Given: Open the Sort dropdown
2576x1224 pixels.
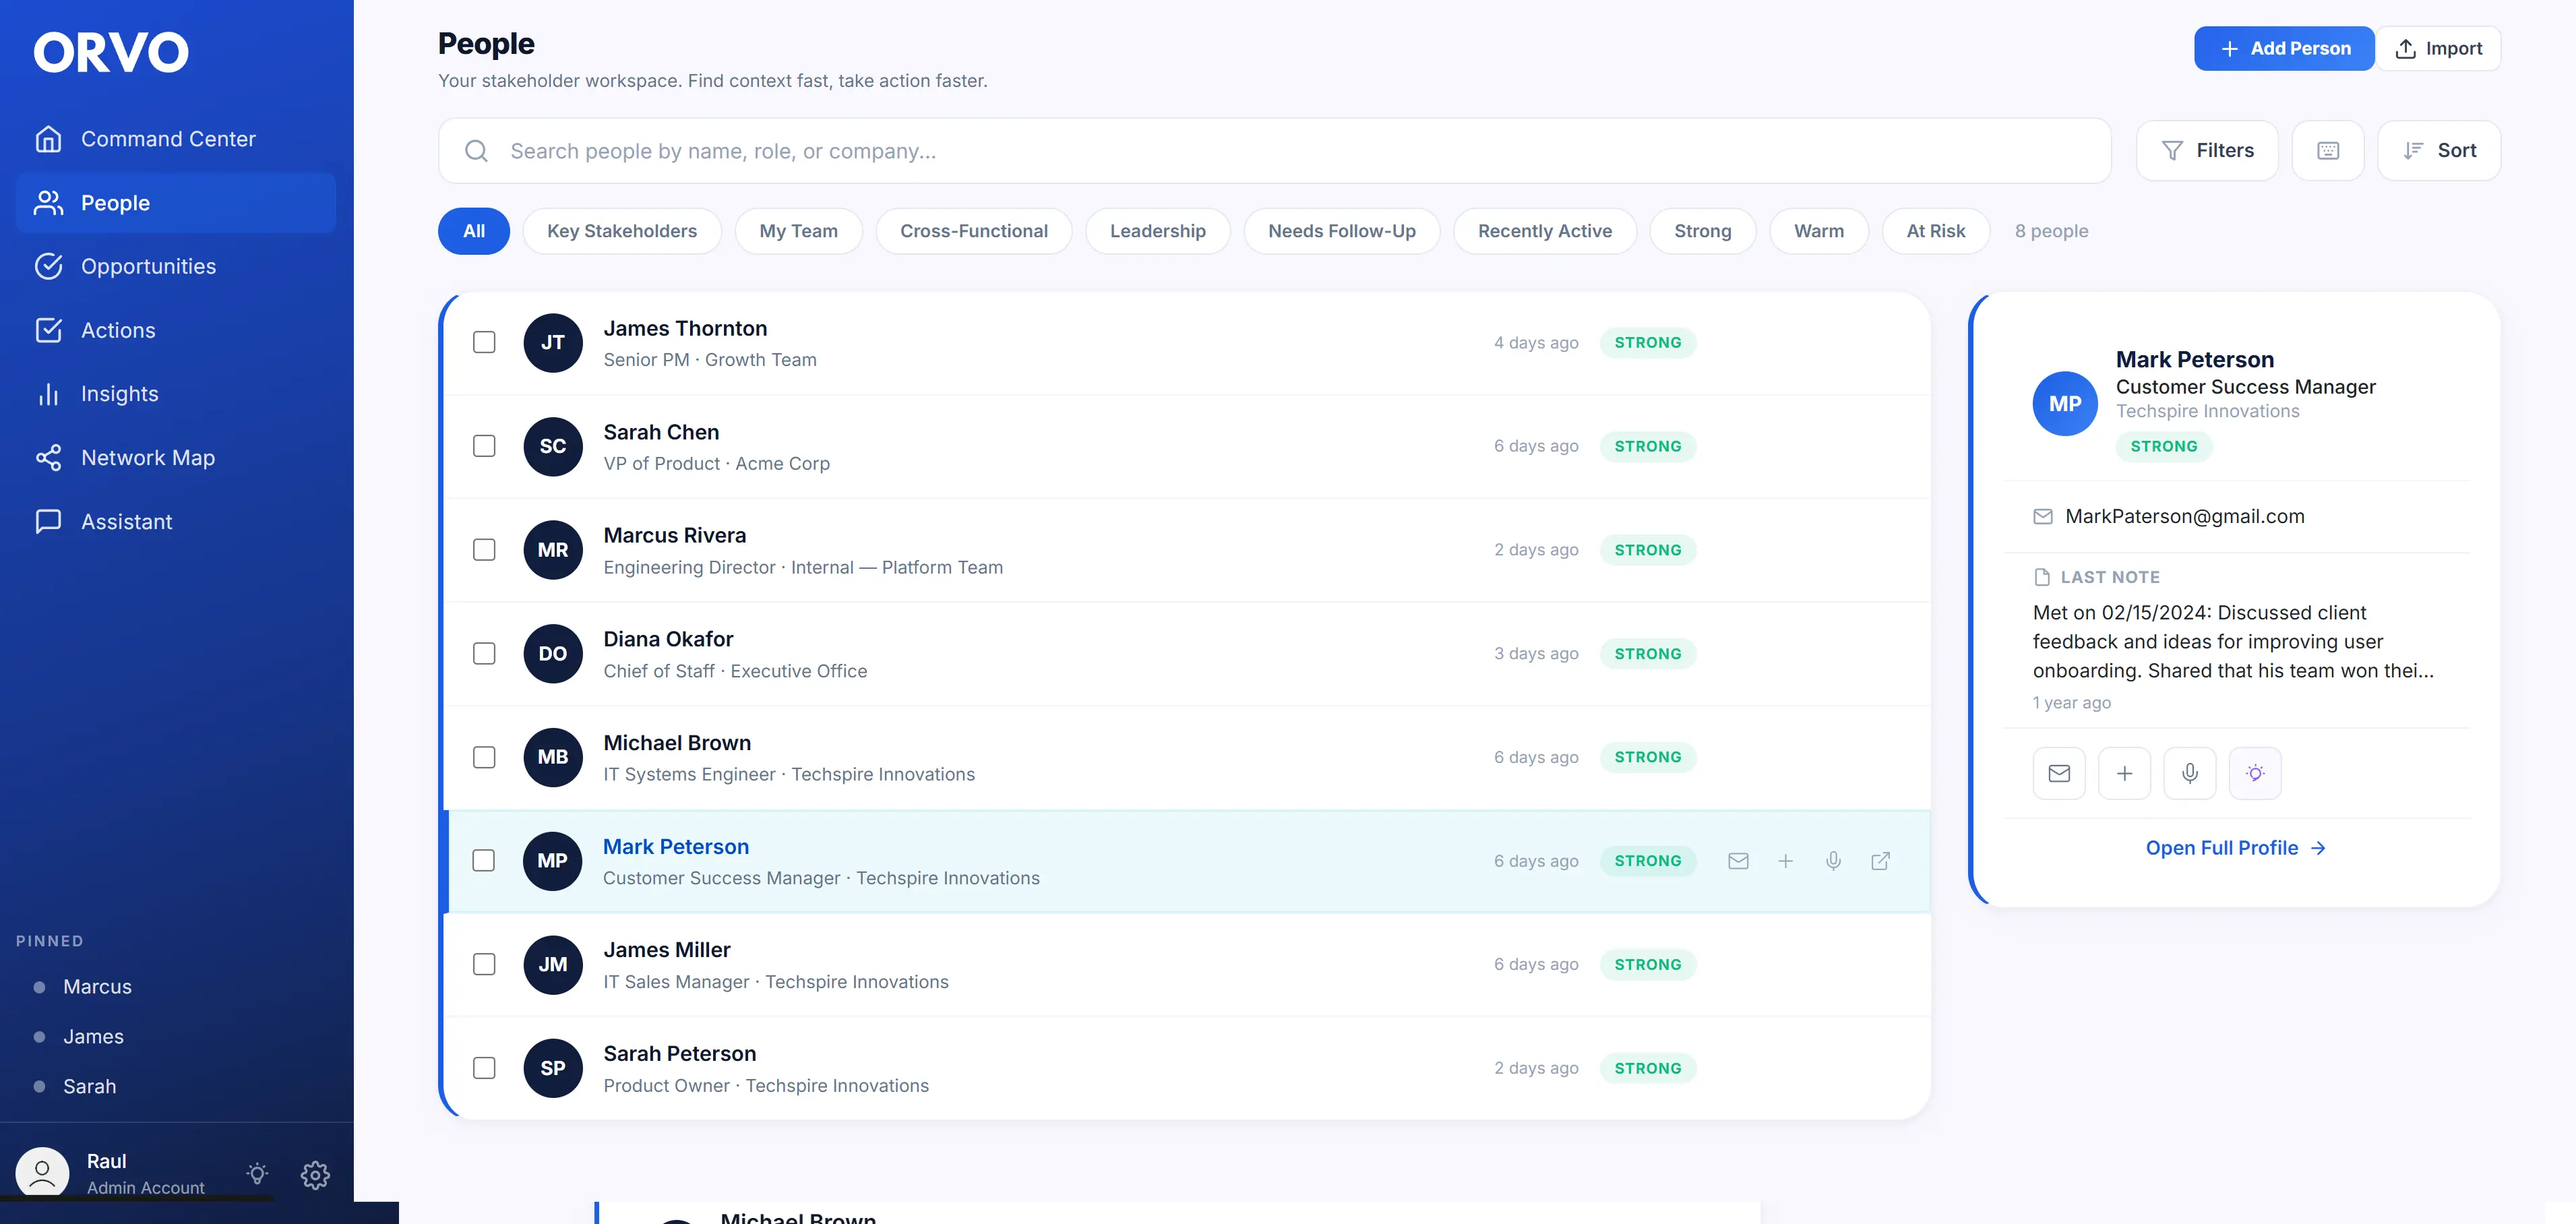Looking at the screenshot, I should pyautogui.click(x=2438, y=150).
